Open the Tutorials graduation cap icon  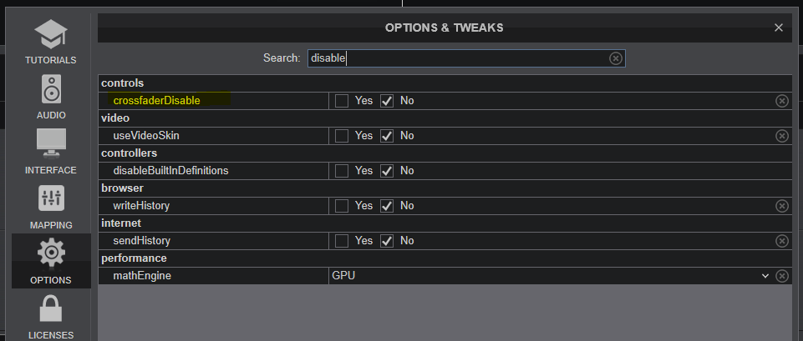coord(51,34)
